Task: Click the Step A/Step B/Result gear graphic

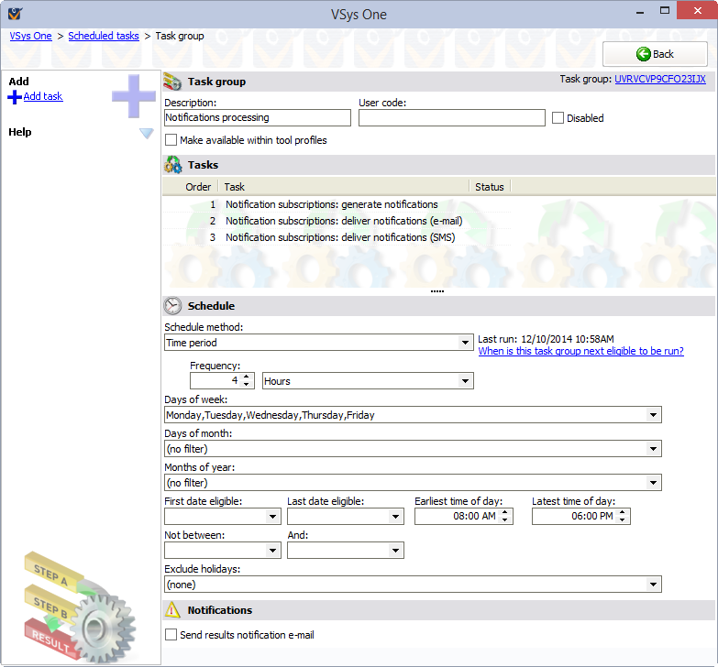Action: pyautogui.click(x=79, y=607)
